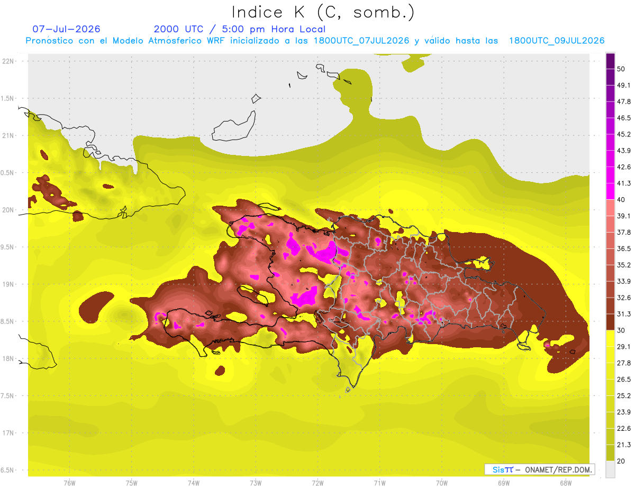The height and width of the screenshot is (490, 635).
Task: Click the legend value '33.9'
Action: pyautogui.click(x=624, y=281)
